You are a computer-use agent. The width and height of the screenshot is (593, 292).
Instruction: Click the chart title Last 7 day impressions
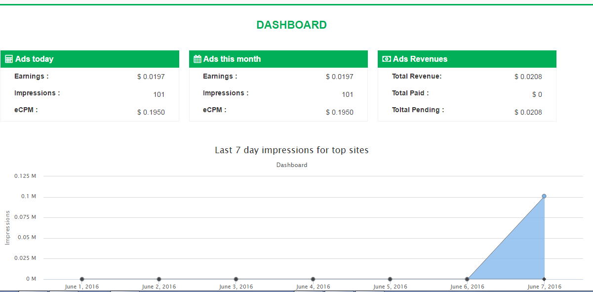tap(291, 150)
